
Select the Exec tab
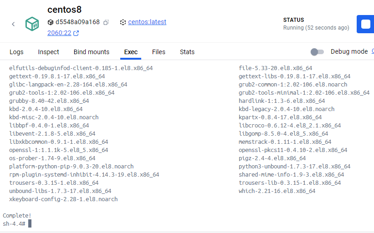pos(131,52)
